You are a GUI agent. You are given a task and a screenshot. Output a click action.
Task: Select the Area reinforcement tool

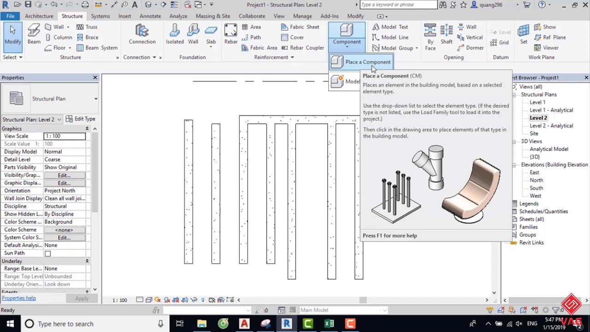250,27
